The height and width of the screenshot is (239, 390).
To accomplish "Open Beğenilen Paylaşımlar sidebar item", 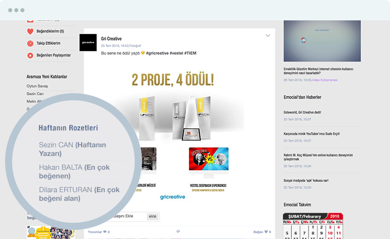I will (54, 55).
